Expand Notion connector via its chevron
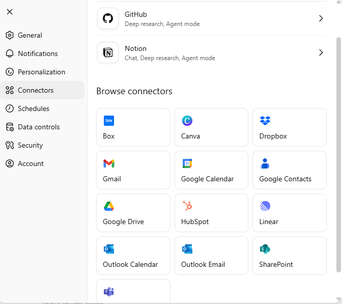This screenshot has width=342, height=304. click(321, 52)
